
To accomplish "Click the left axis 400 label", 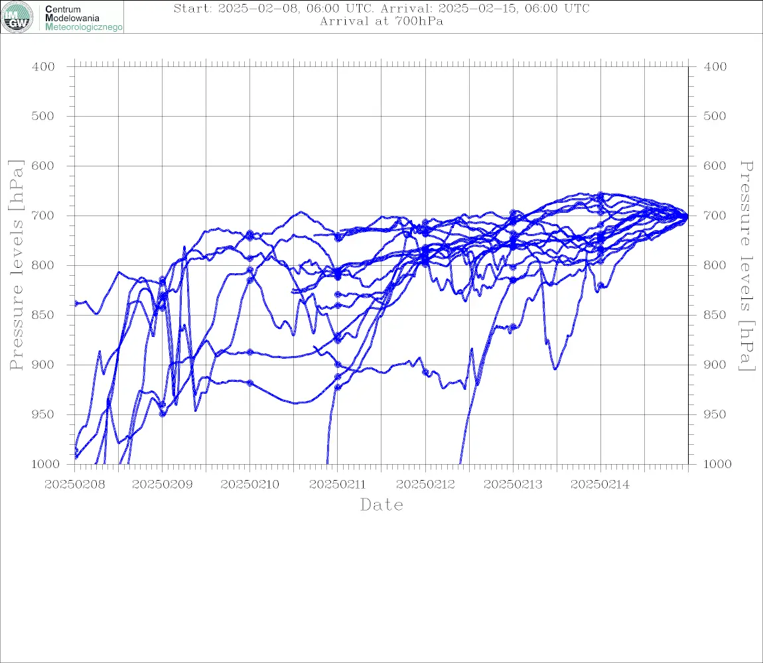I will (x=43, y=67).
